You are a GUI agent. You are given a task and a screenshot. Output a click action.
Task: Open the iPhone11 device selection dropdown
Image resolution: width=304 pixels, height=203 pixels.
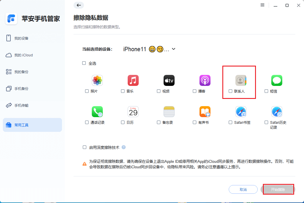pos(173,49)
